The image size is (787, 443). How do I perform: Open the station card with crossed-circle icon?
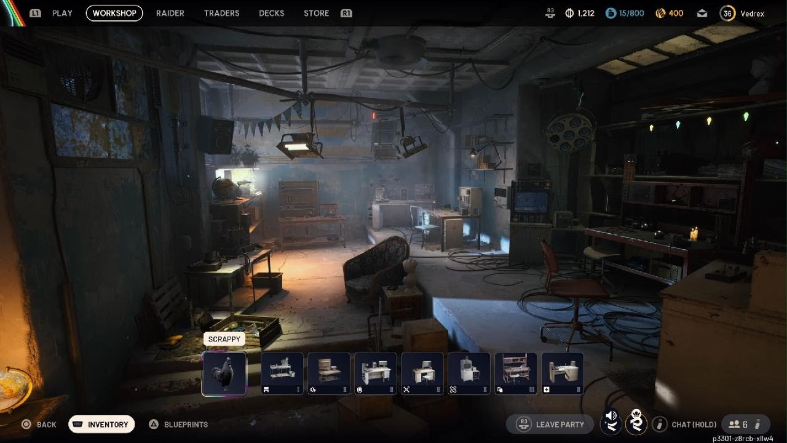coord(469,373)
